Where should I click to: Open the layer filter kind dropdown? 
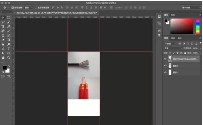pyautogui.click(x=170, y=44)
